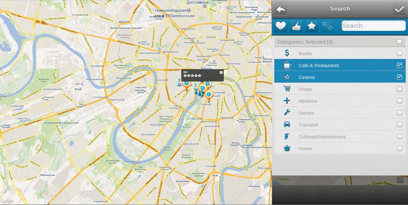
Task: Open the orange map pin above Полянка
Action: coord(209,95)
